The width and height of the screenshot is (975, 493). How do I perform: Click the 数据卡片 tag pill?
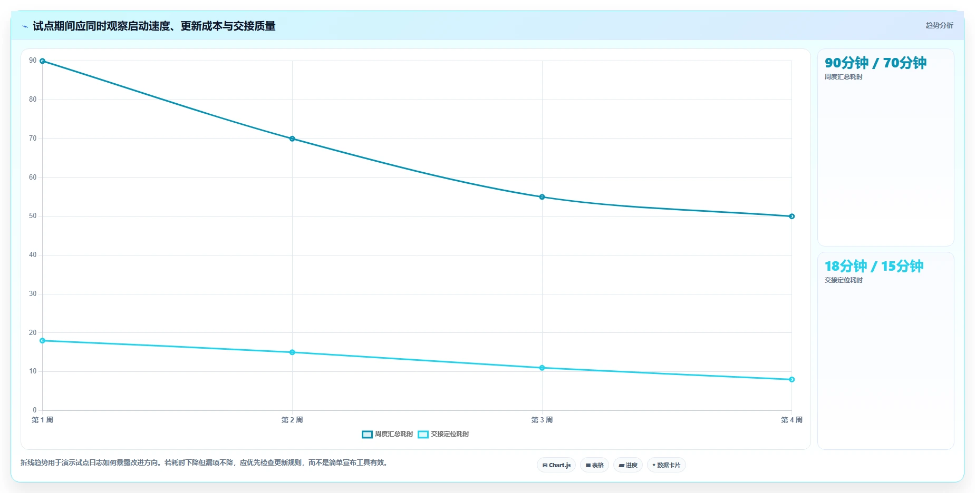tap(667, 465)
